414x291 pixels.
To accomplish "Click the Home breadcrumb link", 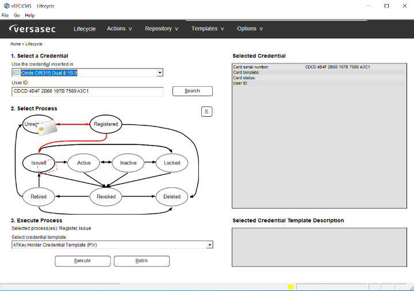I will point(16,44).
